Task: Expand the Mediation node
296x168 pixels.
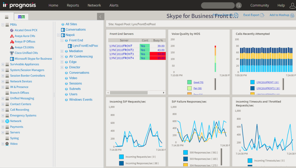Action: click(x=62, y=51)
